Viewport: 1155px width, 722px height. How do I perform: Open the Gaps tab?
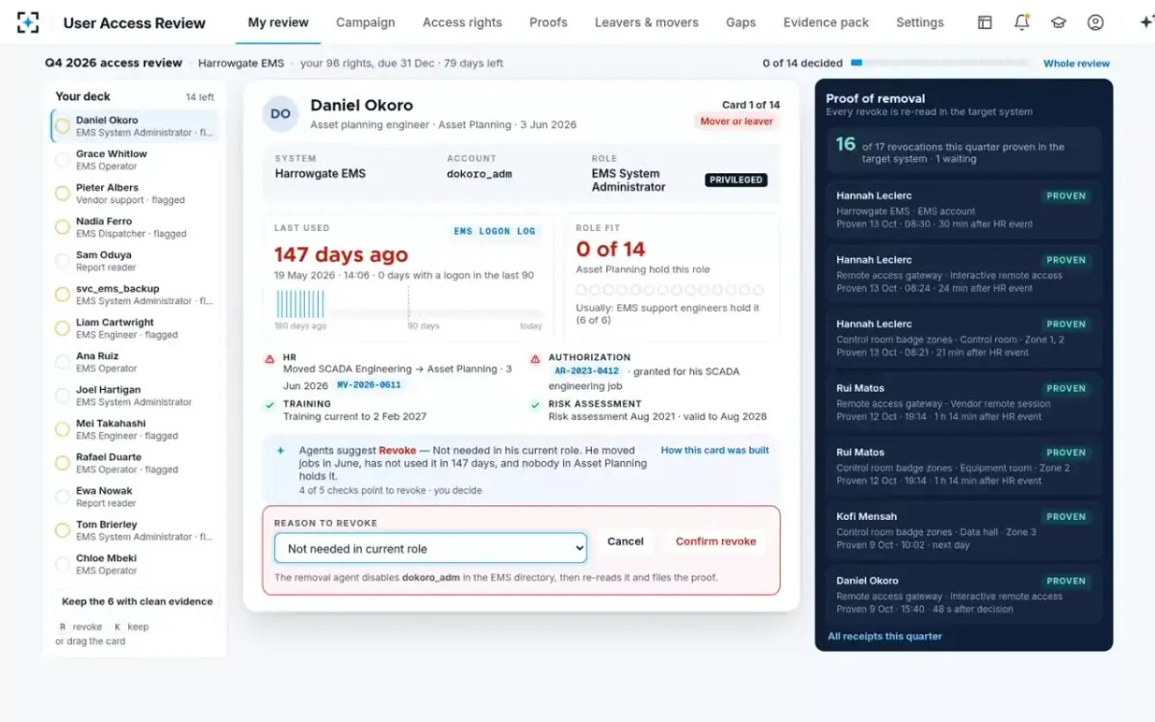[741, 22]
